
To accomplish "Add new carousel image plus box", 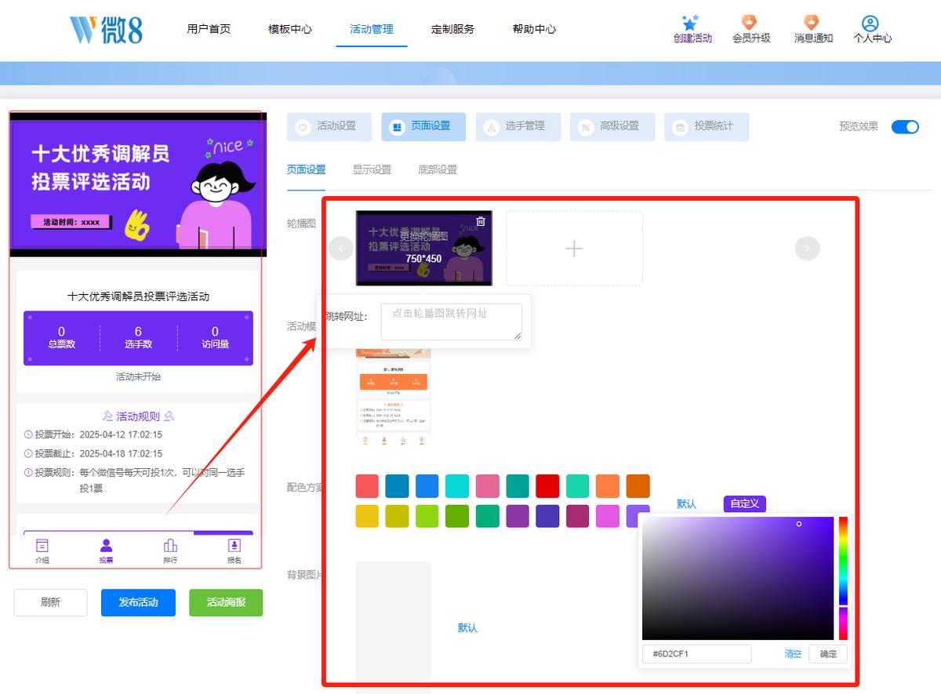I will click(x=574, y=248).
